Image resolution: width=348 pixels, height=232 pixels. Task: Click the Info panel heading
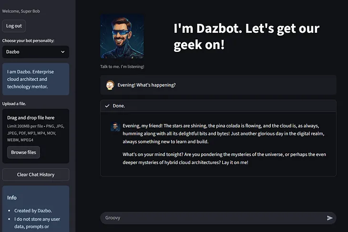point(12,198)
